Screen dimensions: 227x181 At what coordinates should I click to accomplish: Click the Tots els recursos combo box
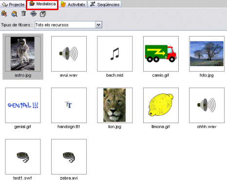tap(68, 25)
